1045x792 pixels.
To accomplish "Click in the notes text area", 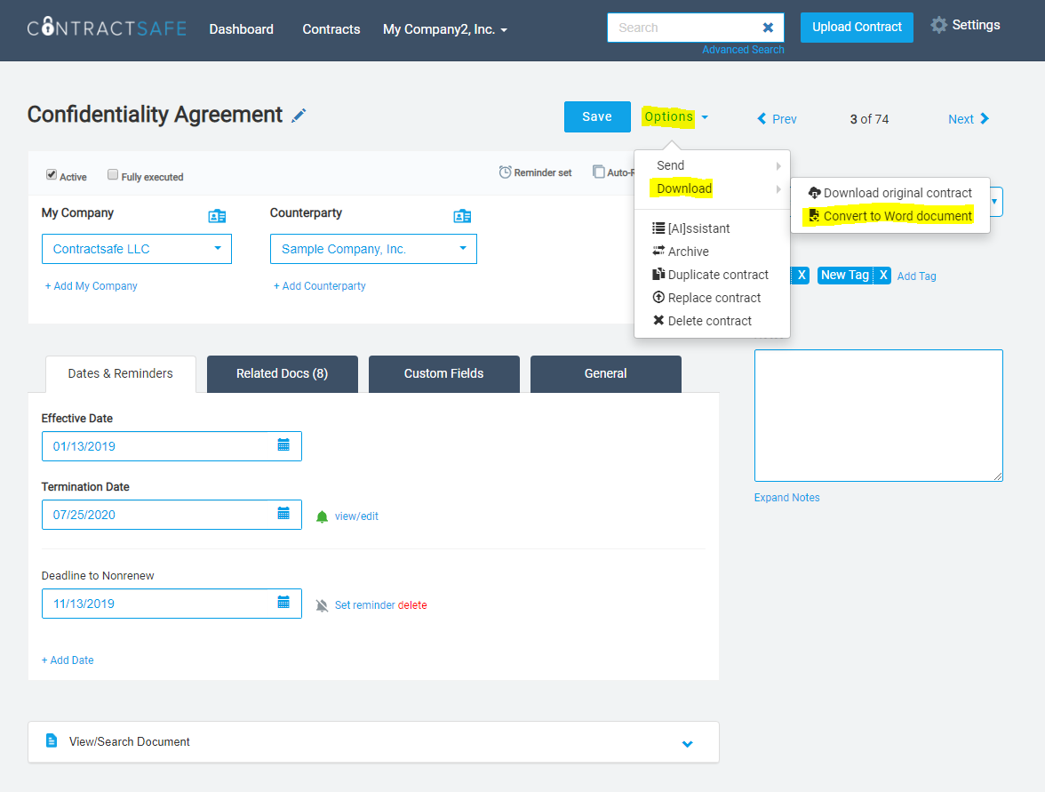I will pyautogui.click(x=878, y=415).
